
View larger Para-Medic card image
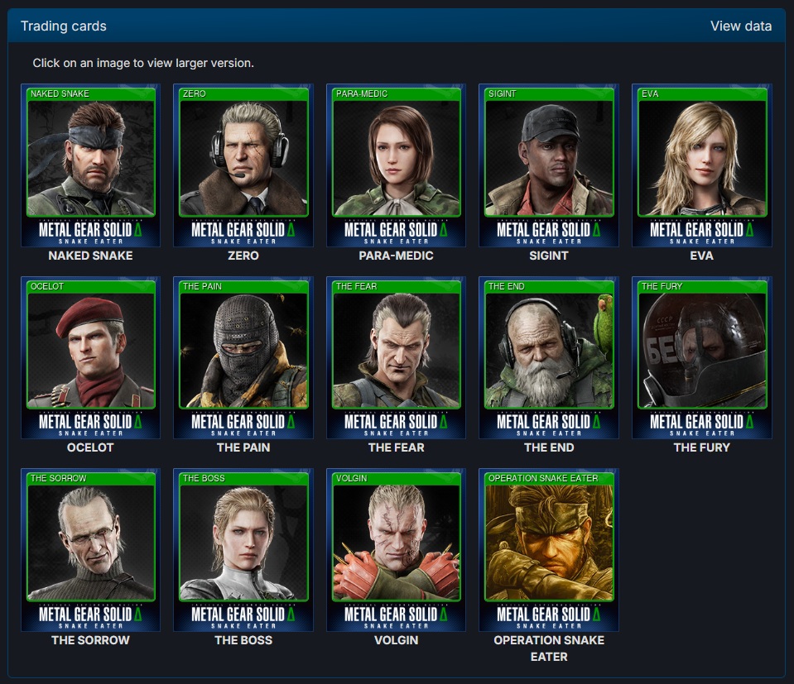tap(396, 165)
